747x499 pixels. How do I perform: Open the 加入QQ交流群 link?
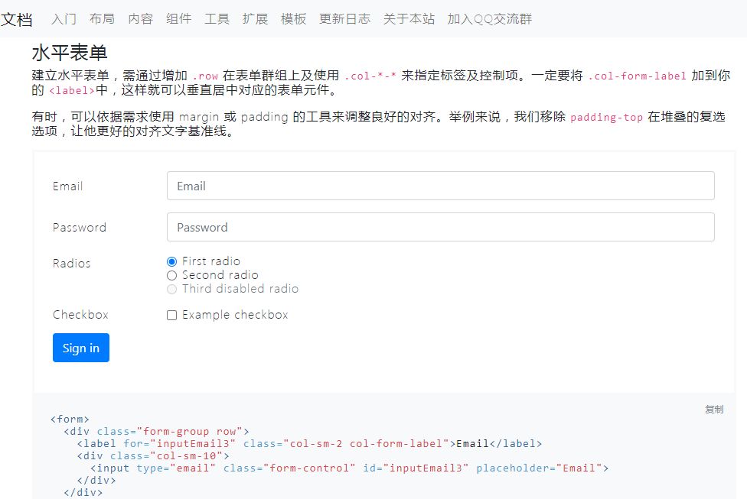pos(490,19)
